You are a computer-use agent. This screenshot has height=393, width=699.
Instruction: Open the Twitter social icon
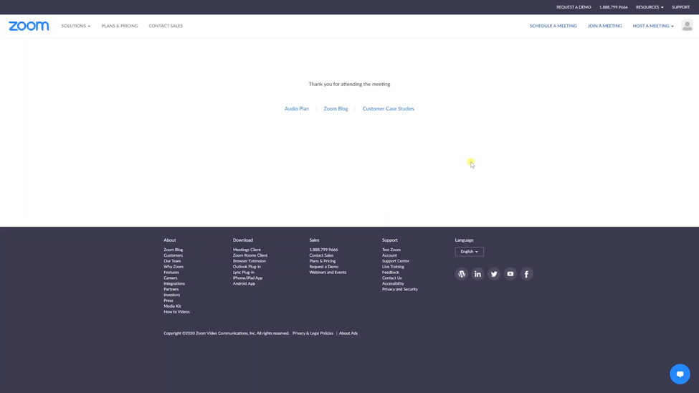[494, 274]
